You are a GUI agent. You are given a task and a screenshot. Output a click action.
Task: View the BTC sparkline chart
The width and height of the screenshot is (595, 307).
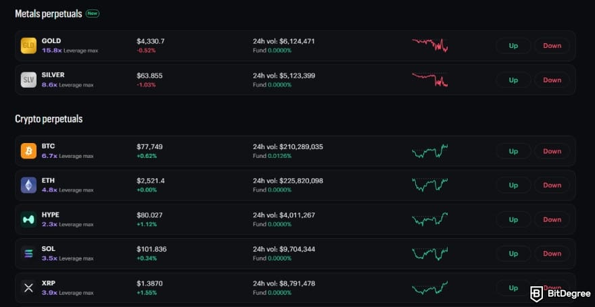point(430,151)
